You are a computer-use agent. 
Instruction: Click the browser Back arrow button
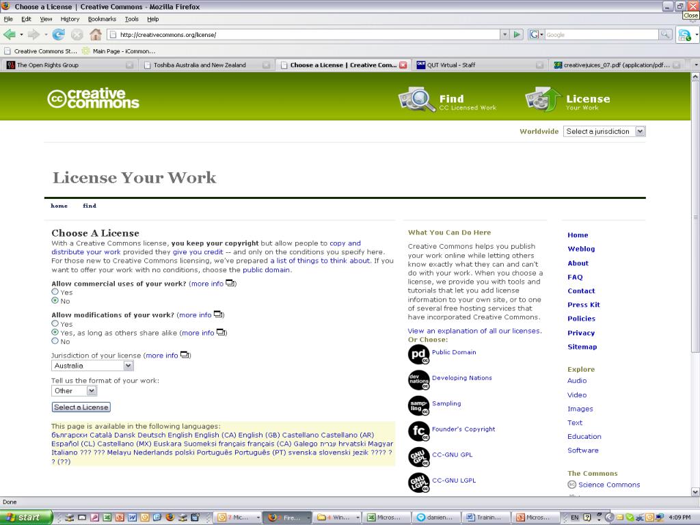click(x=10, y=34)
